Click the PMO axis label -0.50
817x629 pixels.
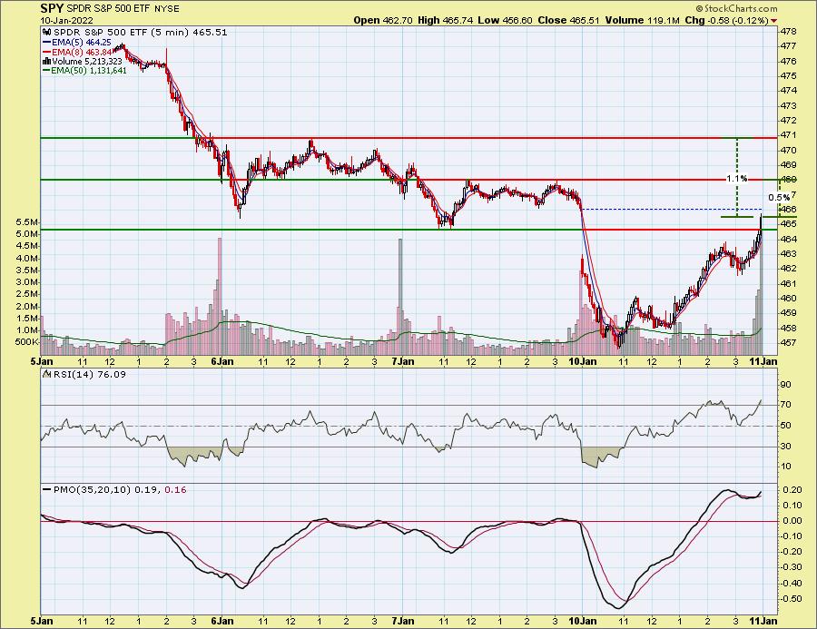(x=792, y=599)
